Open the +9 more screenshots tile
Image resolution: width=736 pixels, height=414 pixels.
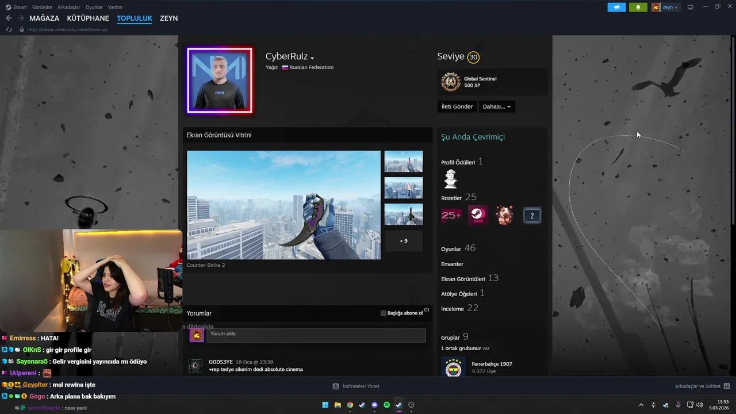tap(403, 241)
